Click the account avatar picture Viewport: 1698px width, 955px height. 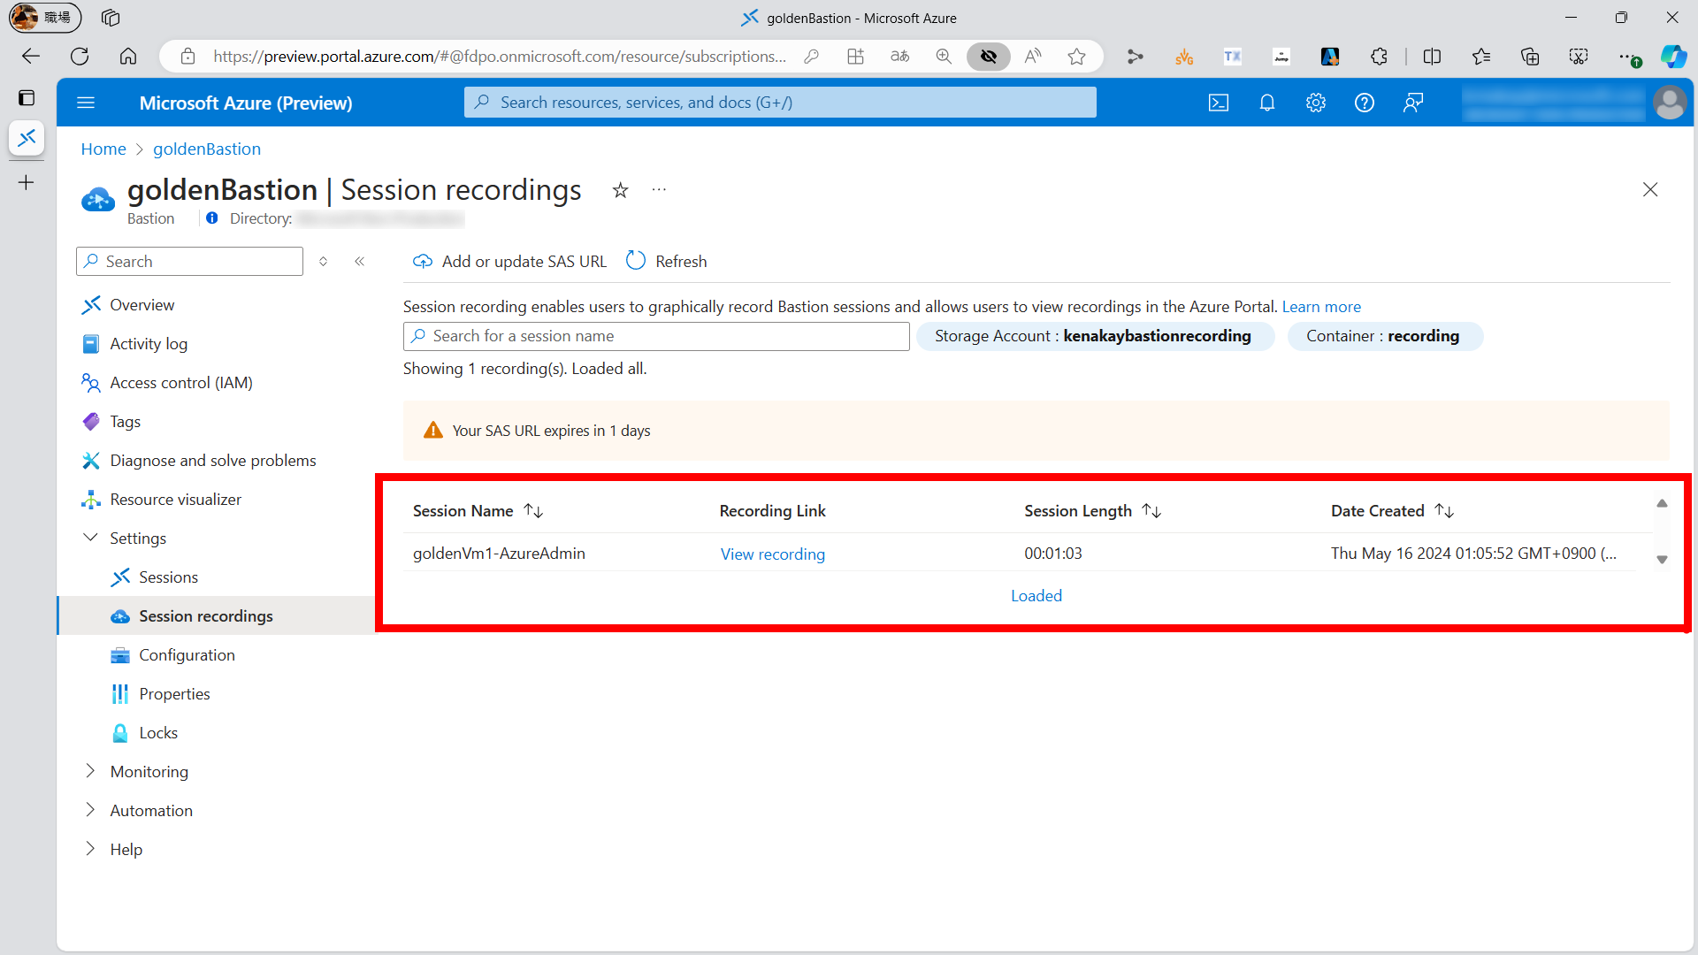1670,103
